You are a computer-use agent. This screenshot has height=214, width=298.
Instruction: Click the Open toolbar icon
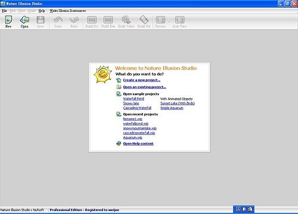pos(24,20)
